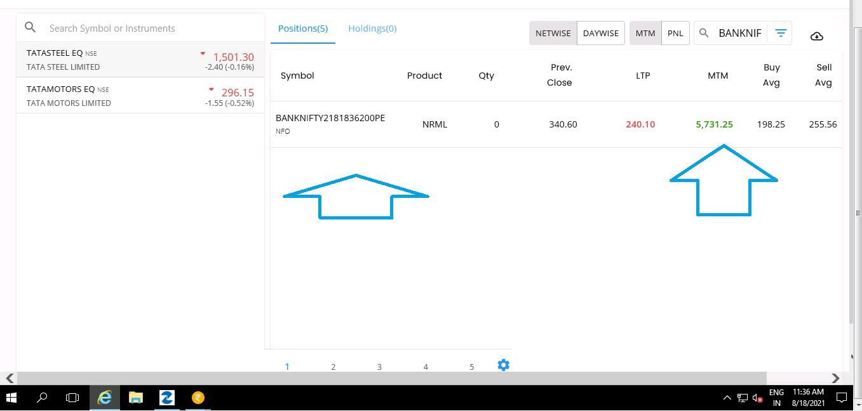The height and width of the screenshot is (411, 862).
Task: Sort by the Prev. Close column header
Action: point(560,75)
